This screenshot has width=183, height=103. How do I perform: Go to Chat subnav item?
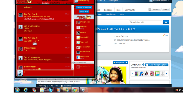pos(122,15)
